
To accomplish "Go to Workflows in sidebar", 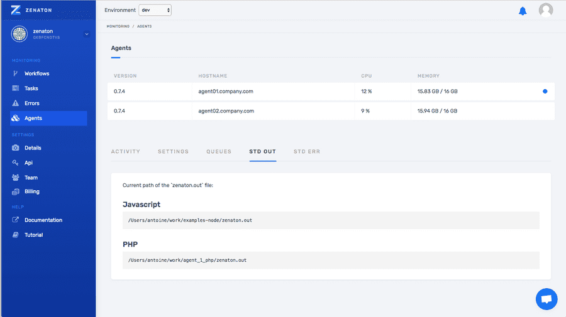I will [x=37, y=73].
